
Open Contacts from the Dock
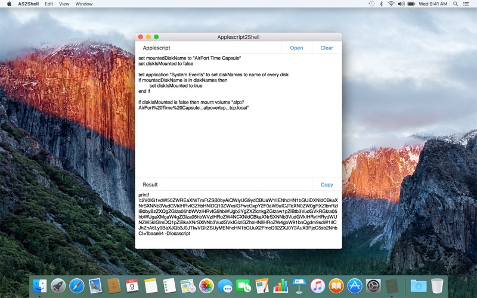(114, 286)
